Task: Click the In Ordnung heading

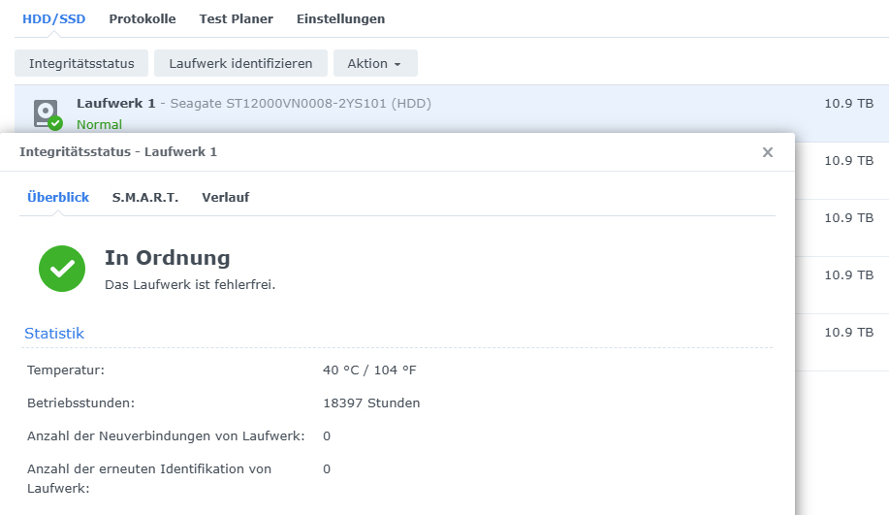Action: 168,258
